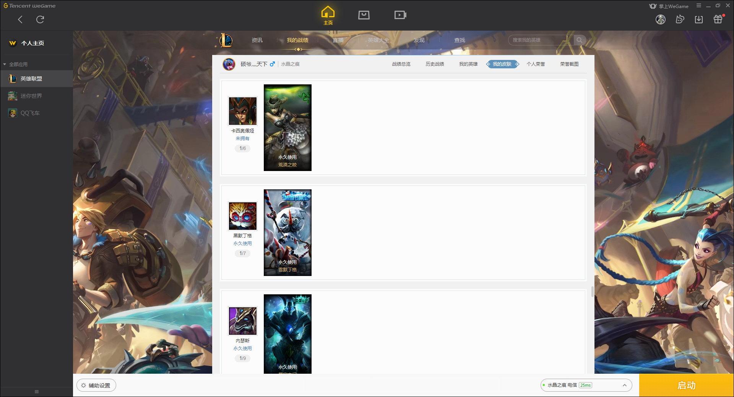
Task: Click the 1/9 skin count badge
Action: 243,358
